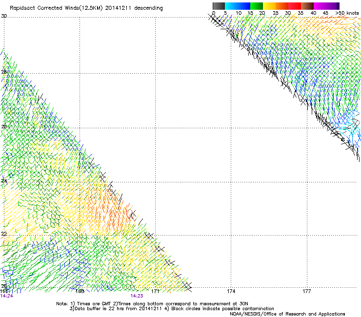Click the purple 14:24 time stamp

point(7,296)
